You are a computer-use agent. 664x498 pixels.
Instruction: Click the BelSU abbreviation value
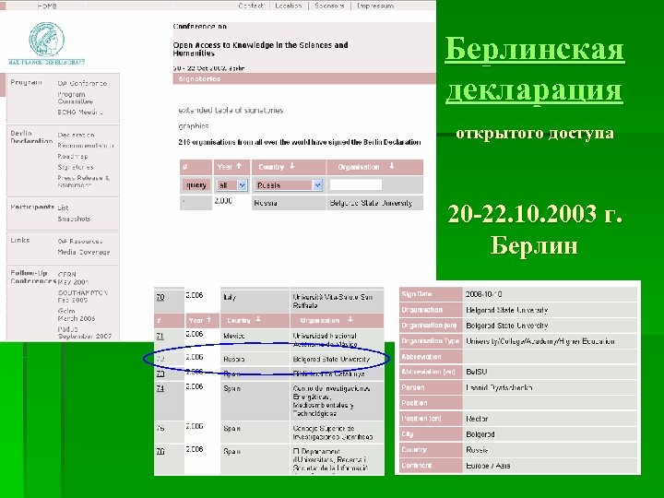click(x=477, y=372)
